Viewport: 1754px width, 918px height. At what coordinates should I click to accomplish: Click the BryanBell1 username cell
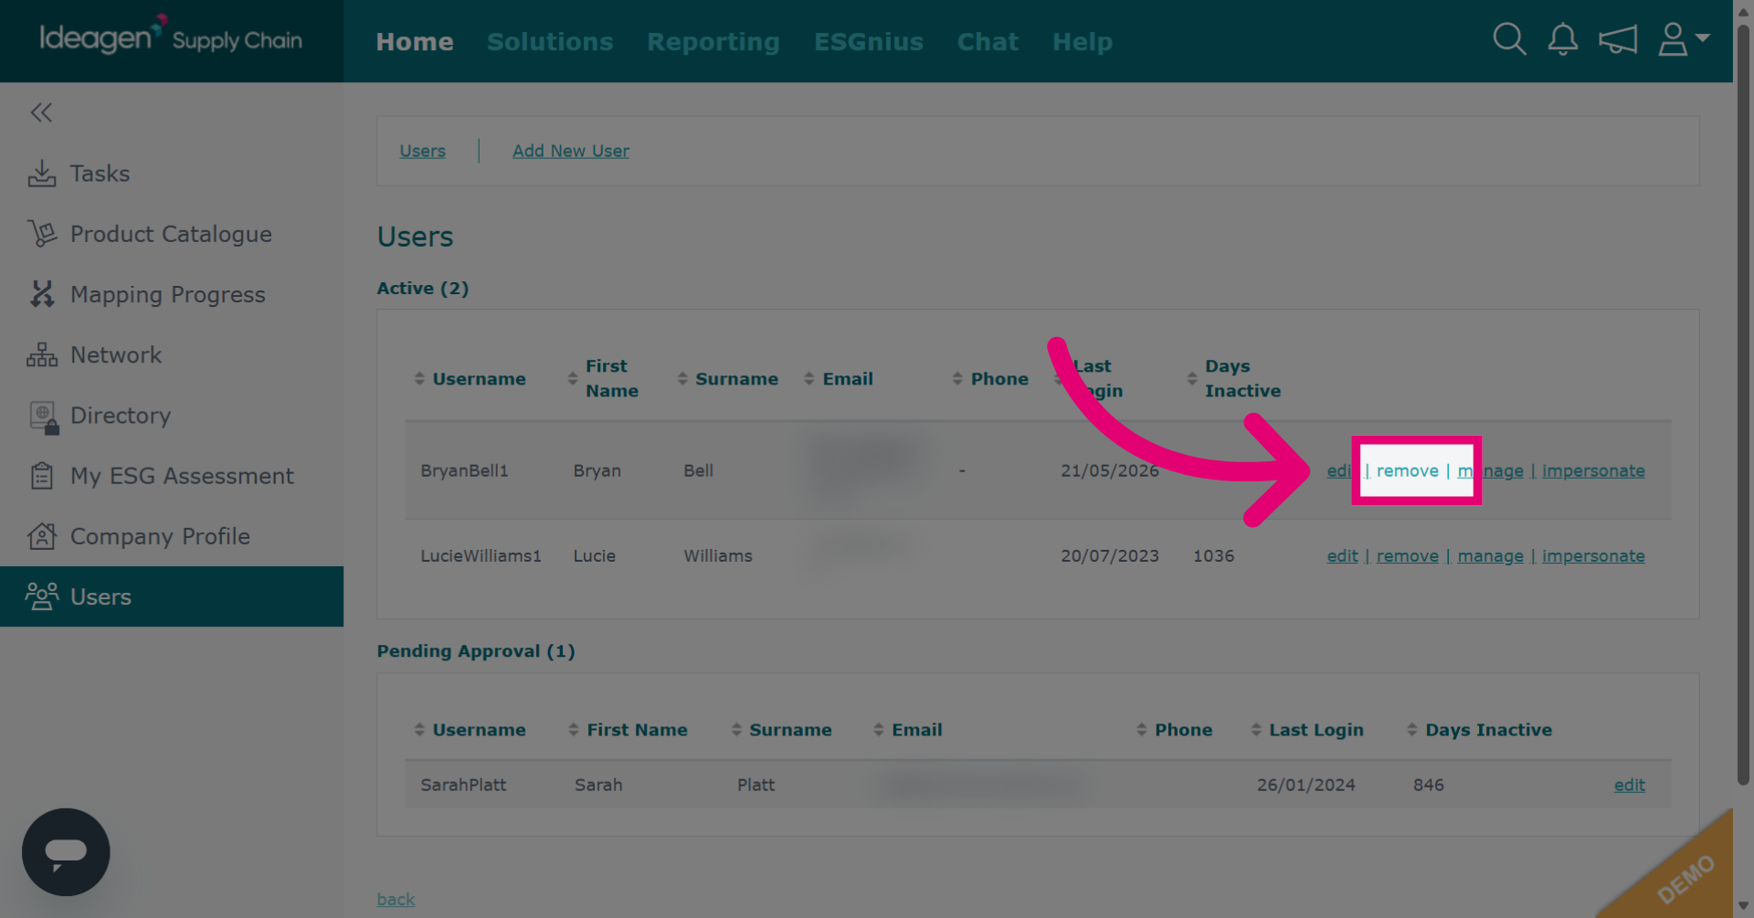click(464, 470)
